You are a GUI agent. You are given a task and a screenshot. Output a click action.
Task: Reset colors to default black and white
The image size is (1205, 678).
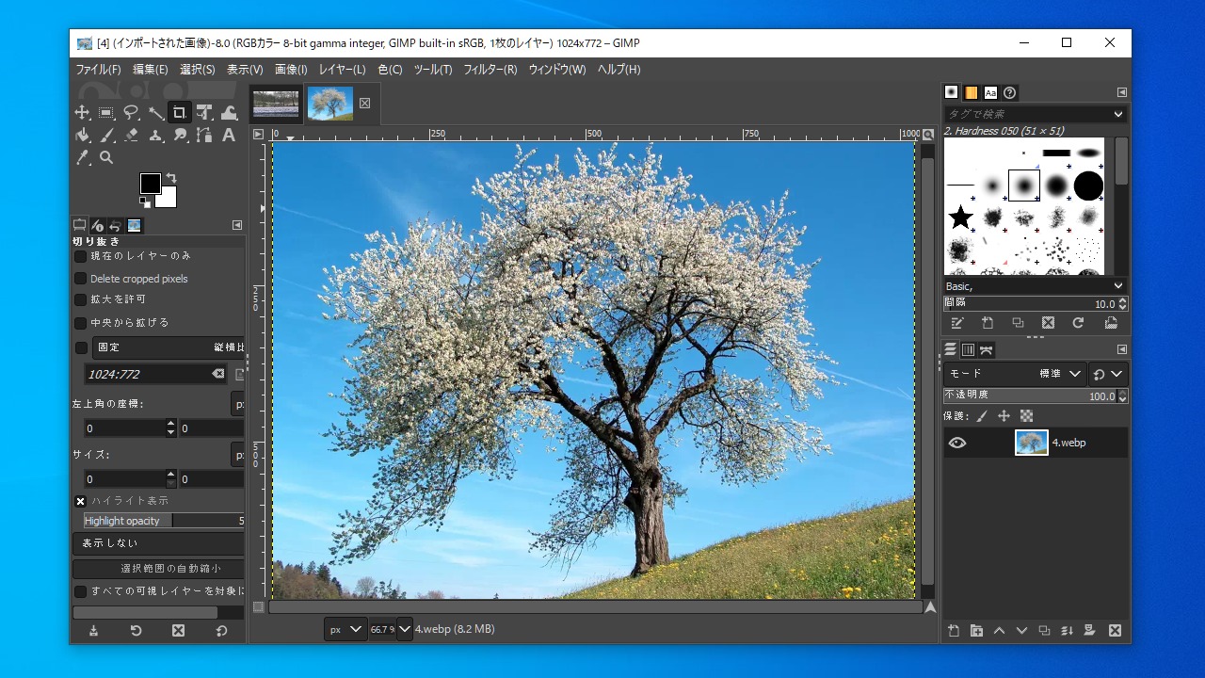click(144, 201)
